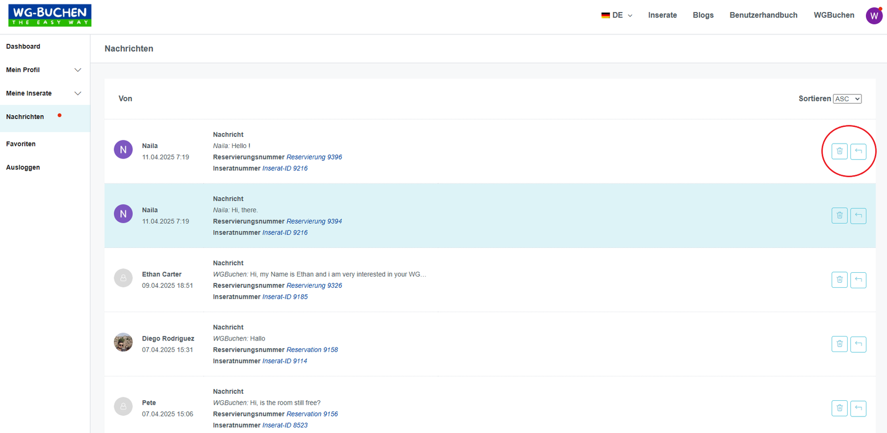Open link Reservierung 9394
887x433 pixels.
(314, 222)
